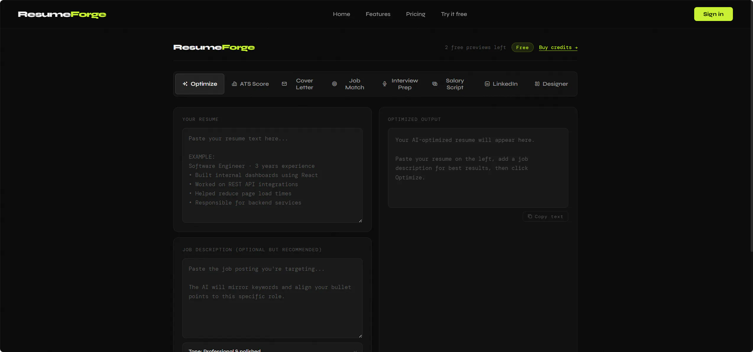This screenshot has width=753, height=352.
Task: Click the ATS Score bar chart icon
Action: 234,84
